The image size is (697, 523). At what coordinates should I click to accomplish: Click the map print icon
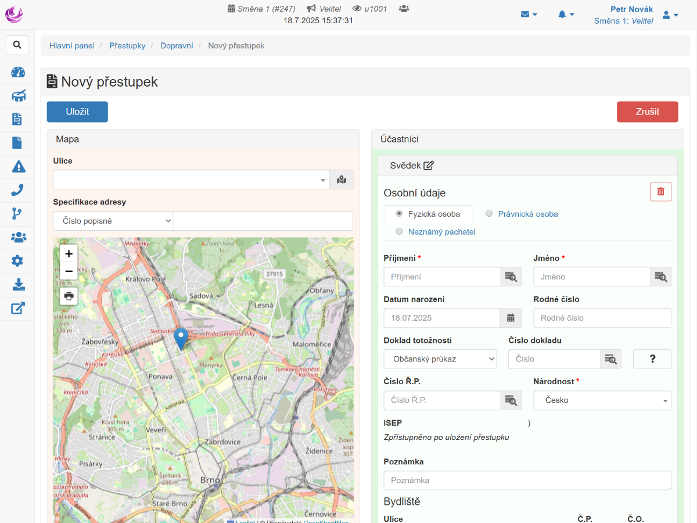[x=69, y=296]
